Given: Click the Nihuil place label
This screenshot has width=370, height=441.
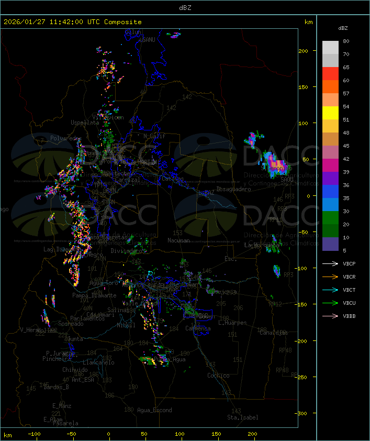Looking at the screenshot, I should click(x=126, y=325).
